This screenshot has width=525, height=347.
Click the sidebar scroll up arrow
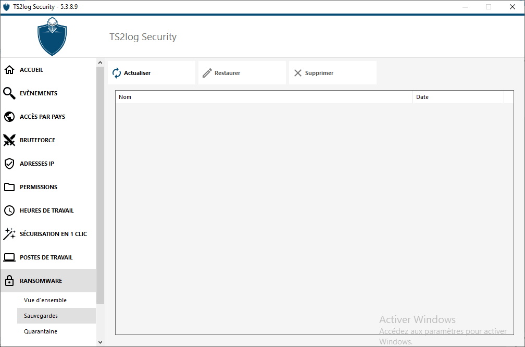(x=100, y=63)
